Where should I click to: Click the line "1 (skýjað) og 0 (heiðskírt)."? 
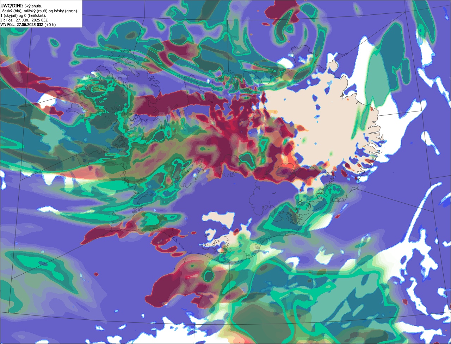[x=23, y=15]
